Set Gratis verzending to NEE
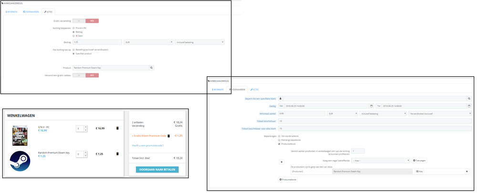The width and height of the screenshot is (477, 193). tap(92, 21)
